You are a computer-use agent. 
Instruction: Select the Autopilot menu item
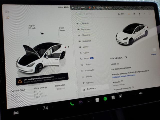[84, 41]
